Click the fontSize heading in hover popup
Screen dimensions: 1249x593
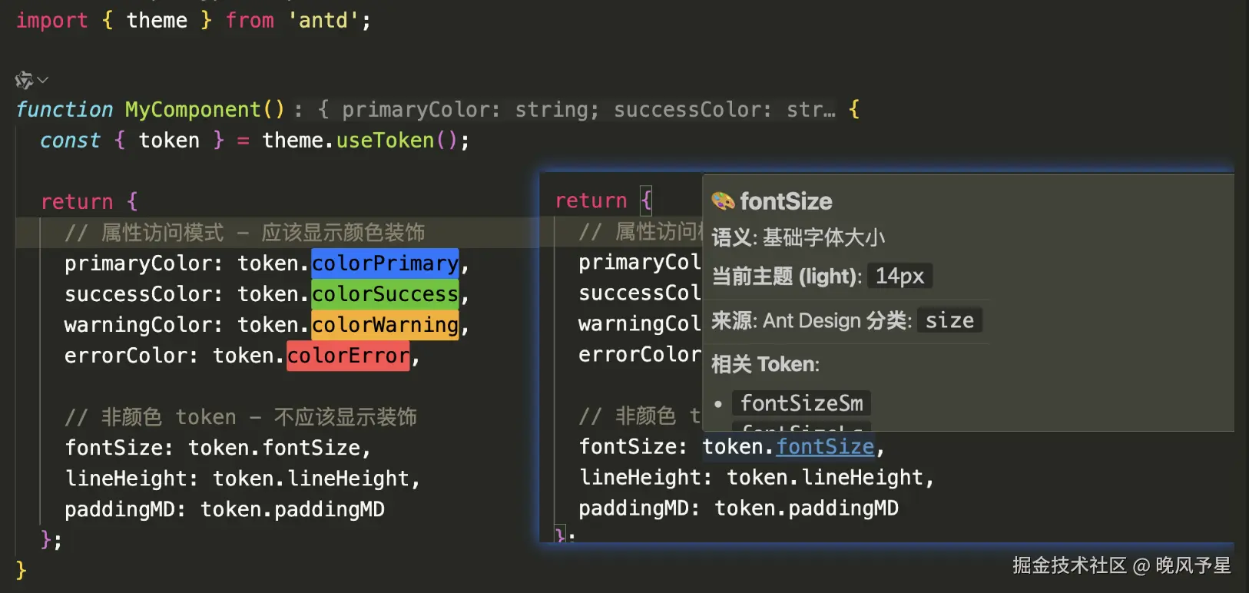[786, 201]
